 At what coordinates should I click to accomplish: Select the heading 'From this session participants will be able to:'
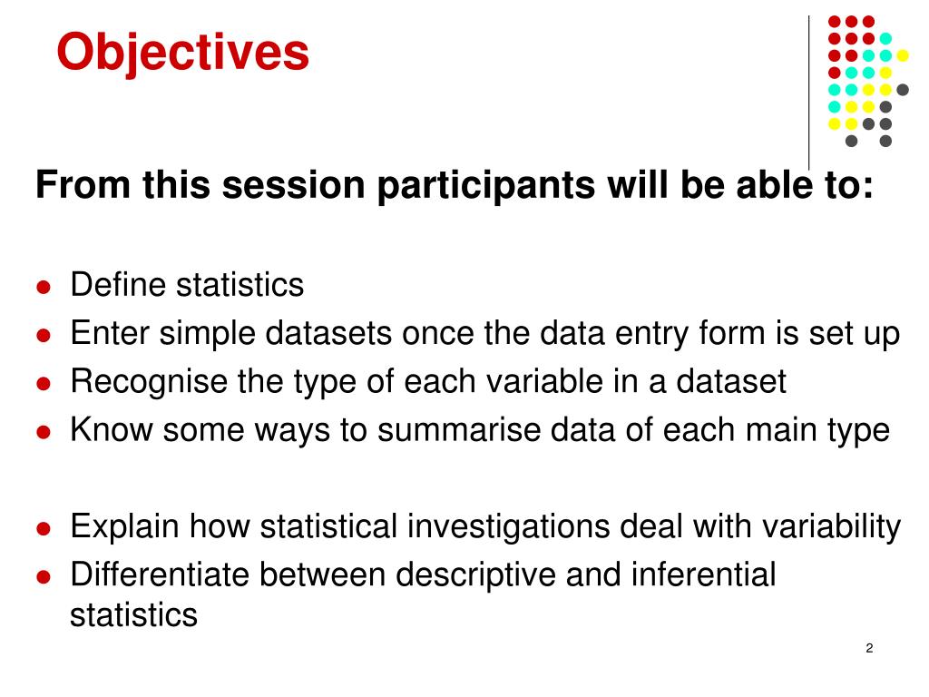455,185
